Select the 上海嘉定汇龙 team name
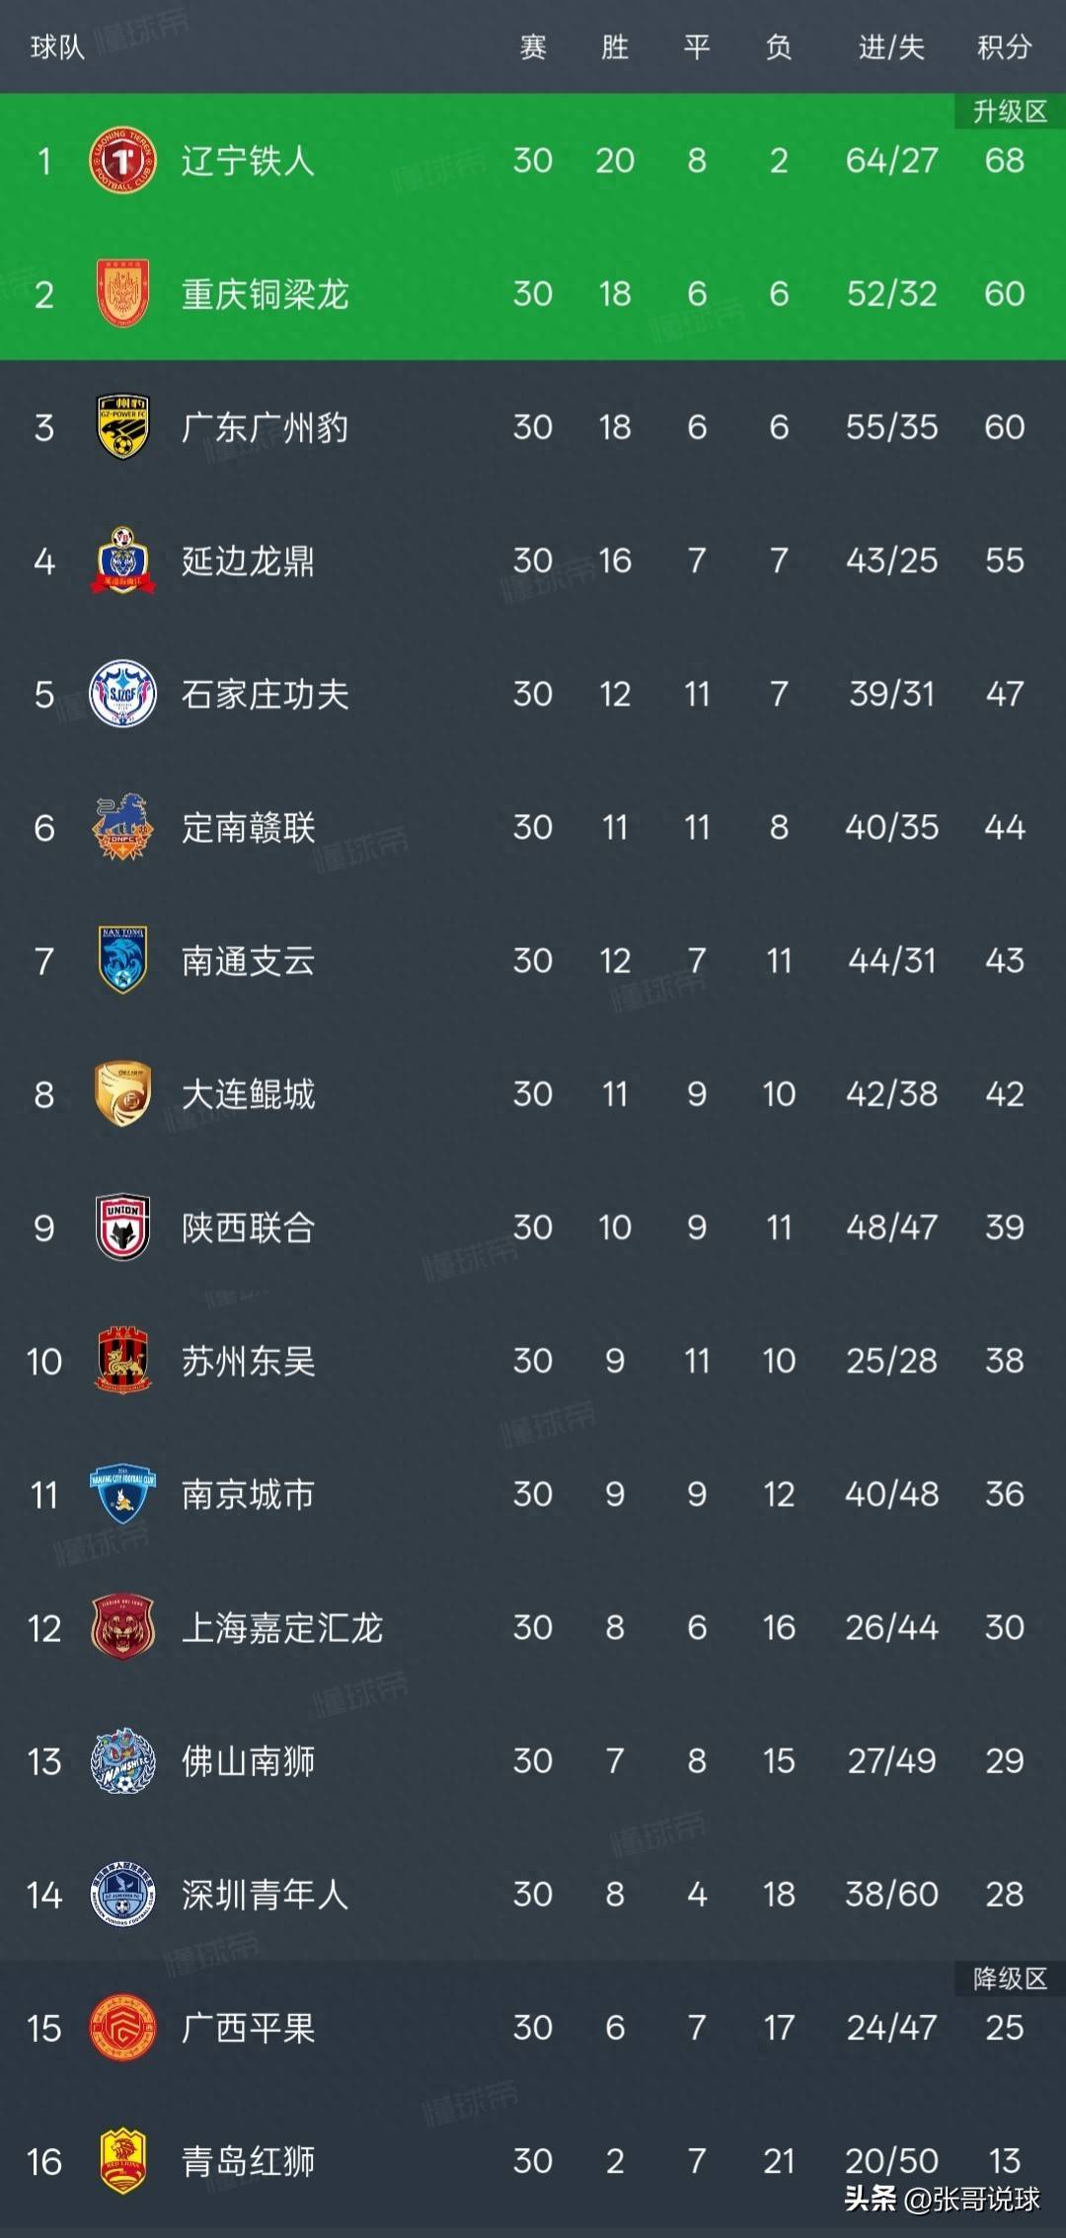Screen dimensions: 1066x2238 [281, 1628]
